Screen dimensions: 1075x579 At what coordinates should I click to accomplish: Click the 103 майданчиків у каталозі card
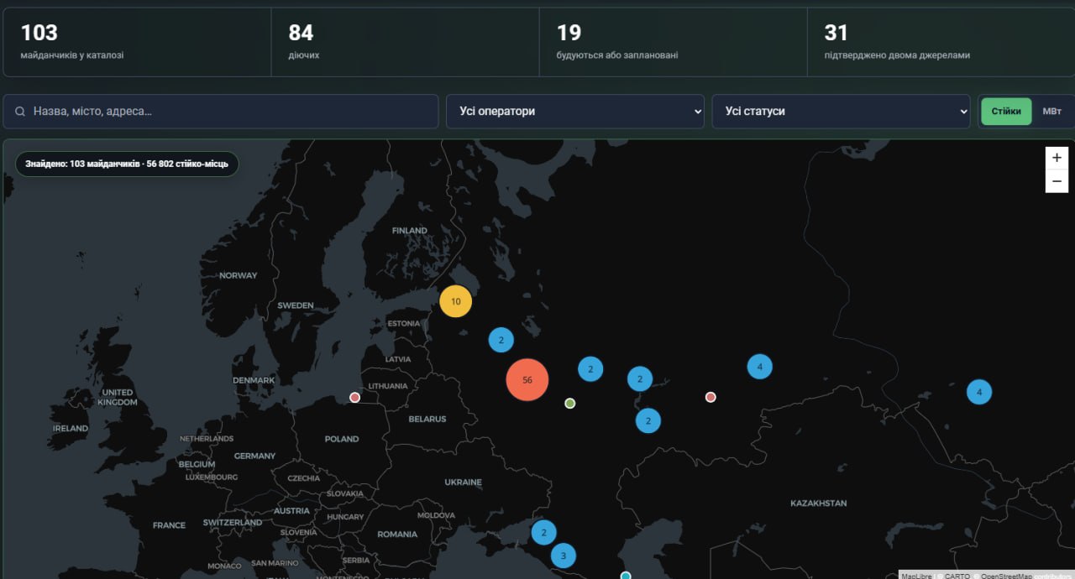click(137, 42)
